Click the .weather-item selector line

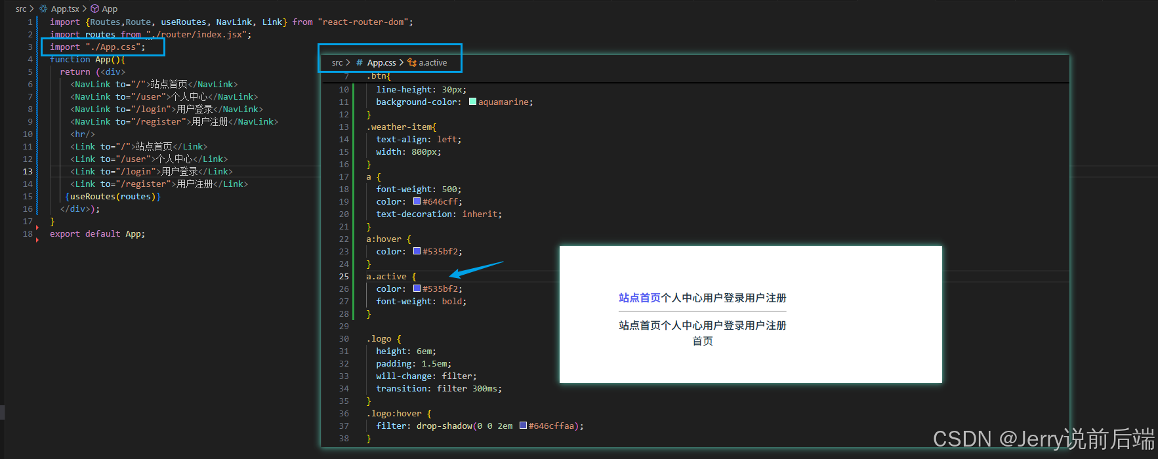coord(402,127)
